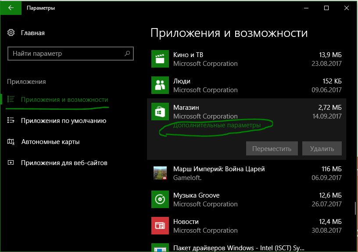This screenshot has width=358, height=252.
Task: Select the Музыка Groove app icon
Action: click(x=160, y=199)
